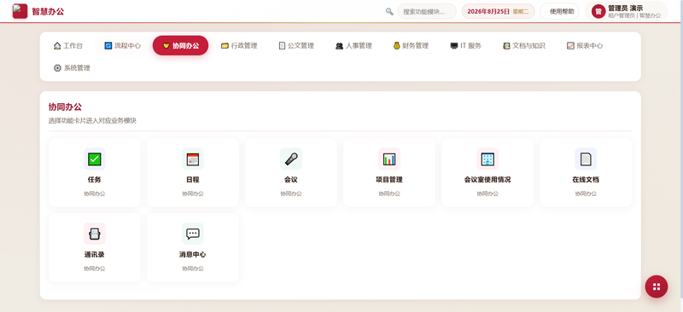Click the money bag icon of 财务管理

tap(396, 46)
